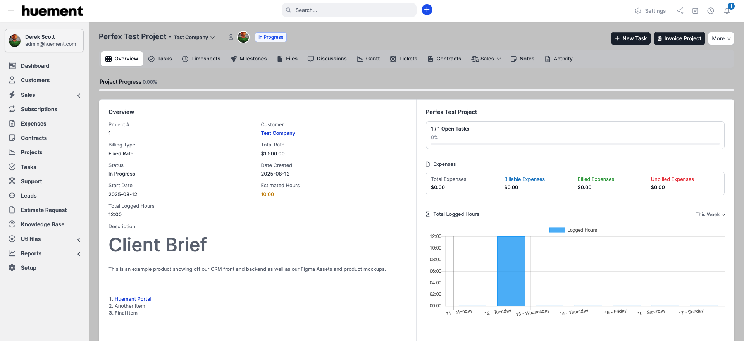Open the Gantt tab

click(368, 59)
